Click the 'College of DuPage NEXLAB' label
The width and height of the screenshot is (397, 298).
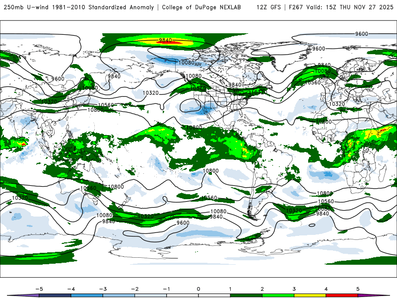[201, 7]
